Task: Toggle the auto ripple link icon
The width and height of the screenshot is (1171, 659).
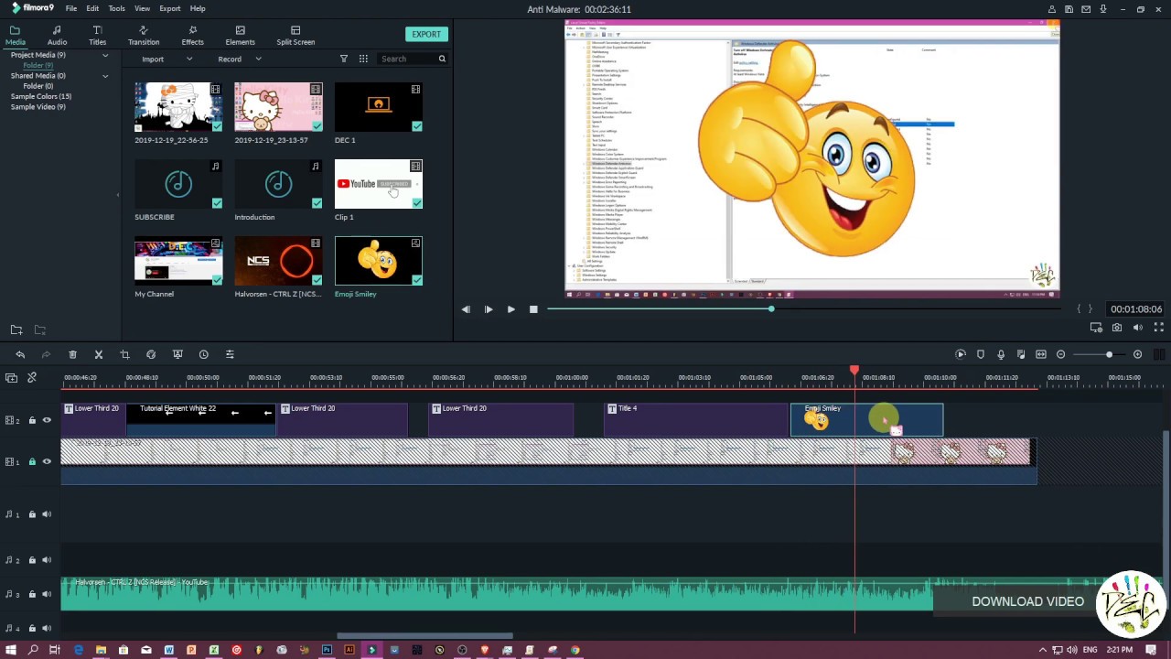Action: pos(32,377)
